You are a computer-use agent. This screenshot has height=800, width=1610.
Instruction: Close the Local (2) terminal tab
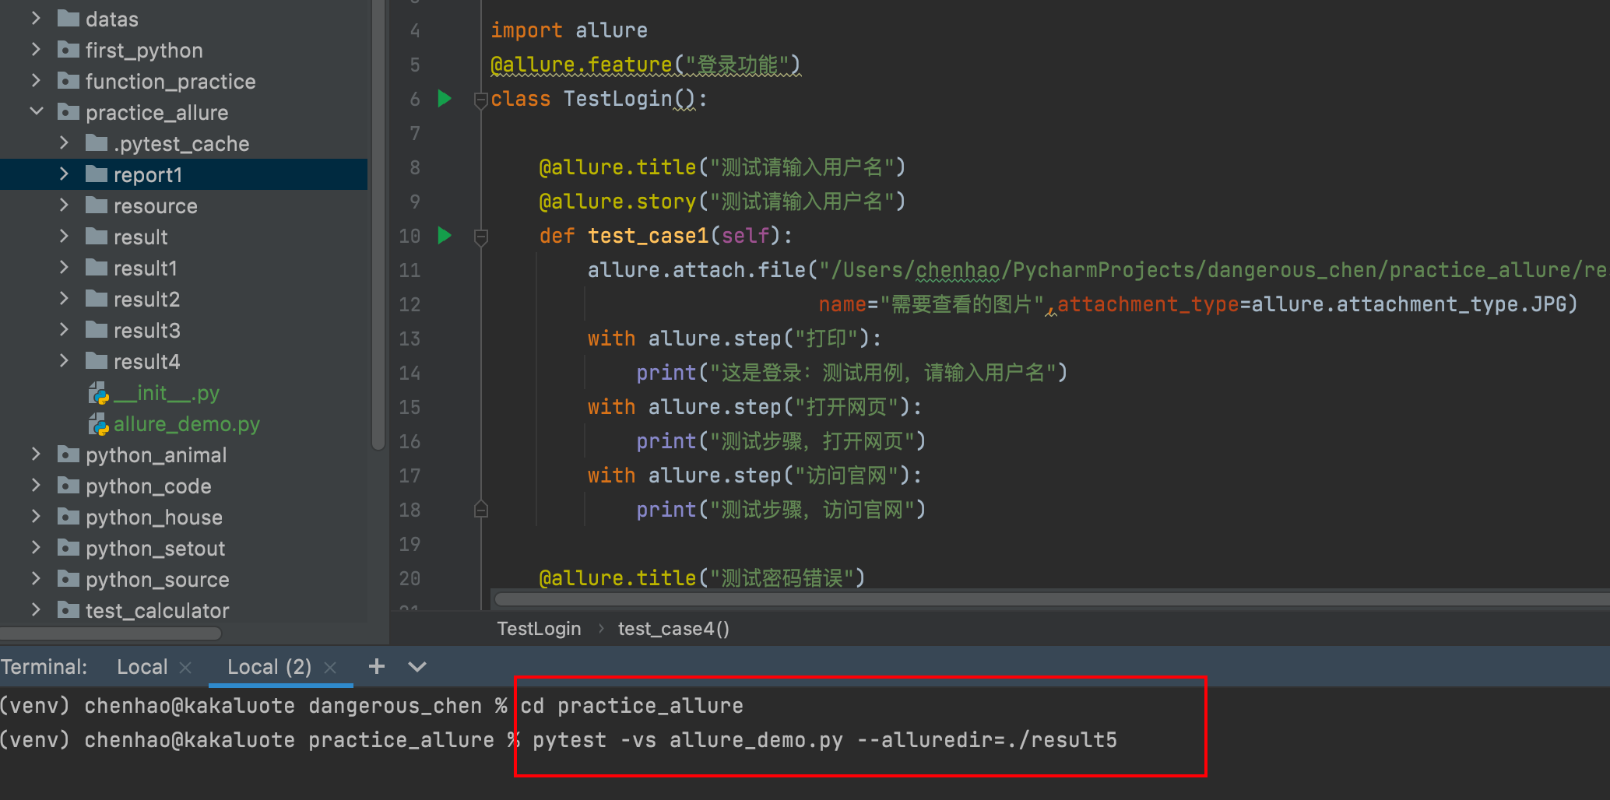(x=330, y=668)
